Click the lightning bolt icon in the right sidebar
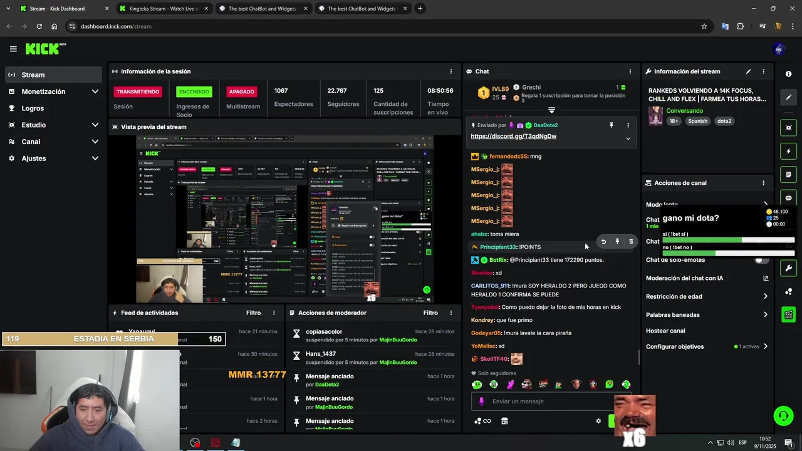This screenshot has width=802, height=451. pos(788,151)
